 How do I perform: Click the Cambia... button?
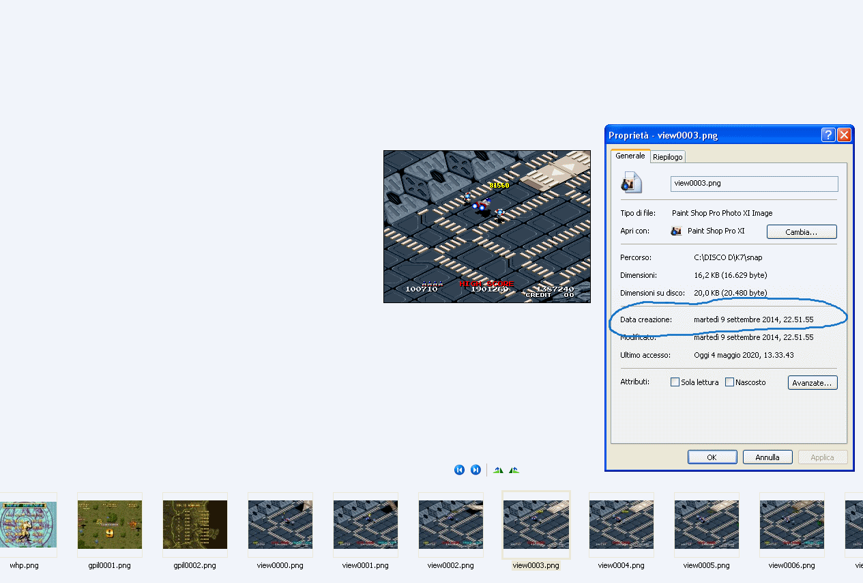(x=802, y=232)
